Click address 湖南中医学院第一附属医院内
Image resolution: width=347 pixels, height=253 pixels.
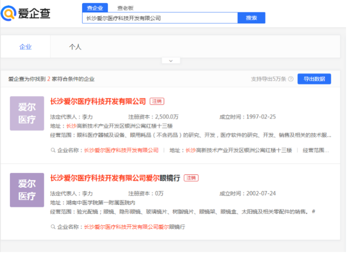pyautogui.click(x=92, y=203)
